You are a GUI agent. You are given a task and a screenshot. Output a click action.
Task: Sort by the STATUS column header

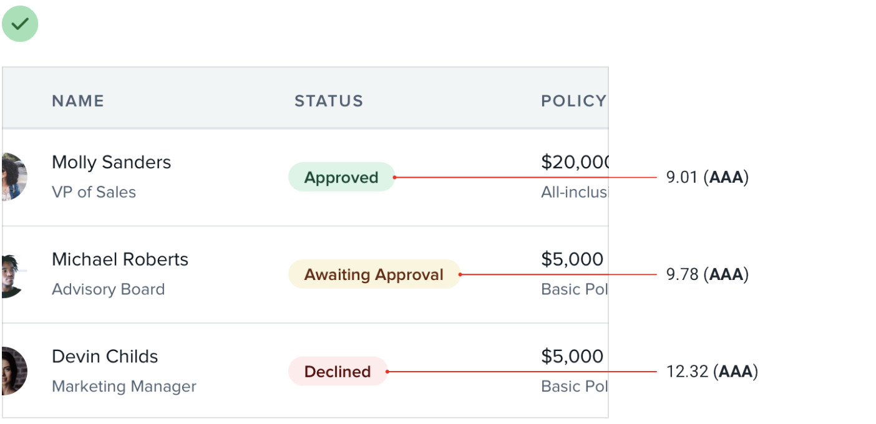coord(329,101)
